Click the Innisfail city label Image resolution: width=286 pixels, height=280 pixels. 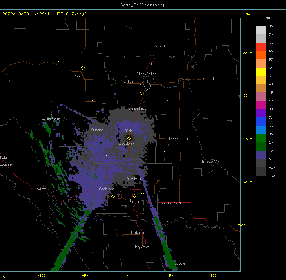click(138, 108)
